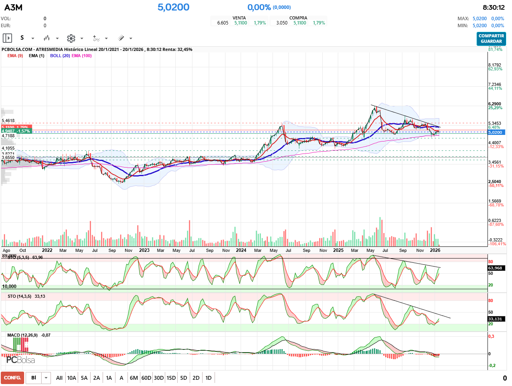Click the CONFG. button

12,378
